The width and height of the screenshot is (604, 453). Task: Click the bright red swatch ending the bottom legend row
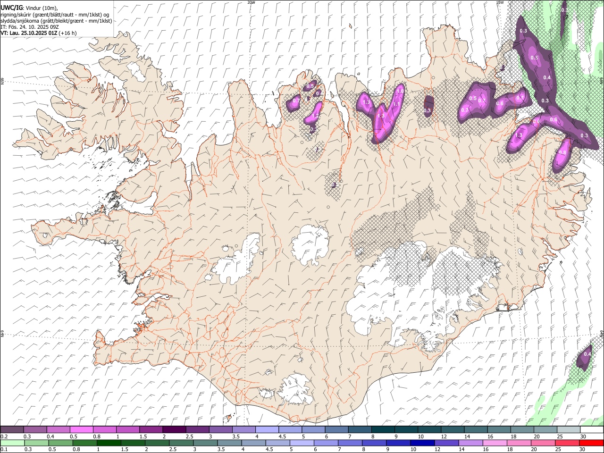591,443
